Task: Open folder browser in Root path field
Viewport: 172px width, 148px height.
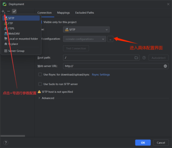Action: point(136,58)
